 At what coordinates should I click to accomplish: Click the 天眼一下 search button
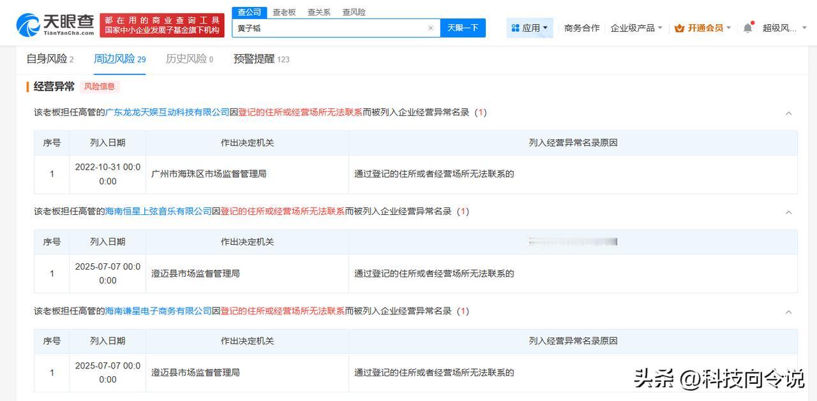click(463, 28)
